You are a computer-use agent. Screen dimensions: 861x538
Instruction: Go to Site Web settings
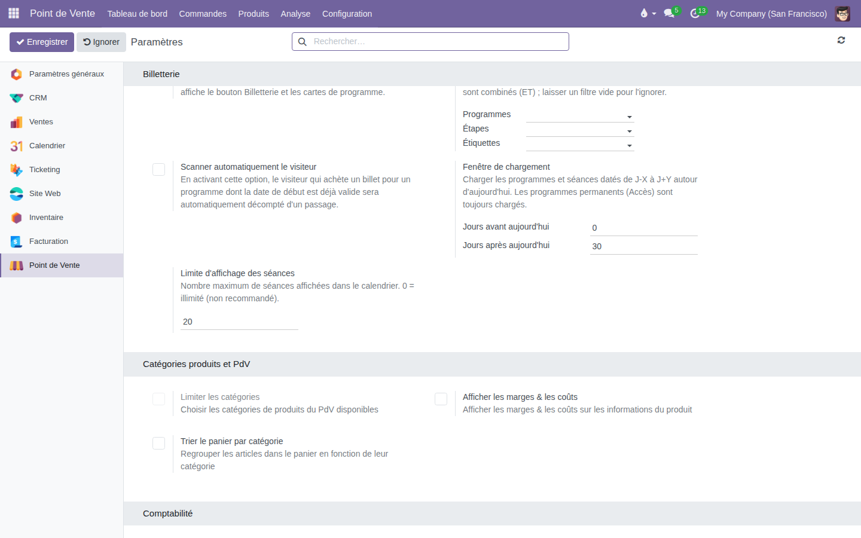[x=62, y=194]
